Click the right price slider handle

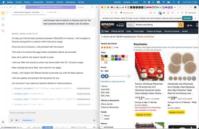(106, 76)
